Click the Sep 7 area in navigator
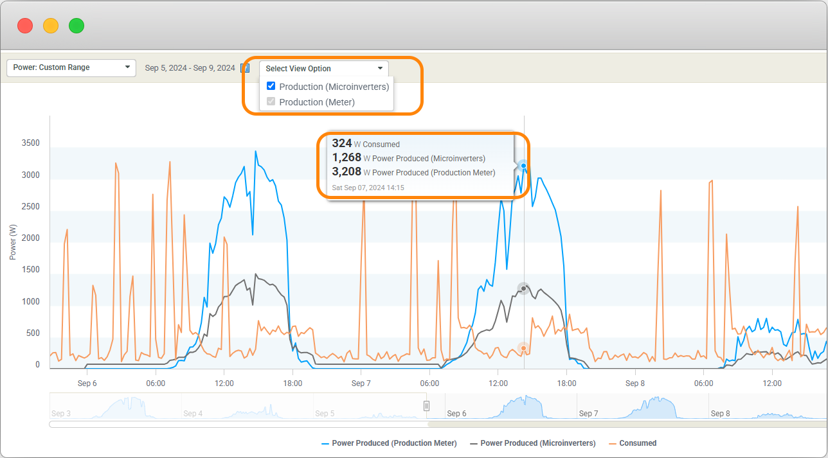828x458 pixels. tap(643, 407)
